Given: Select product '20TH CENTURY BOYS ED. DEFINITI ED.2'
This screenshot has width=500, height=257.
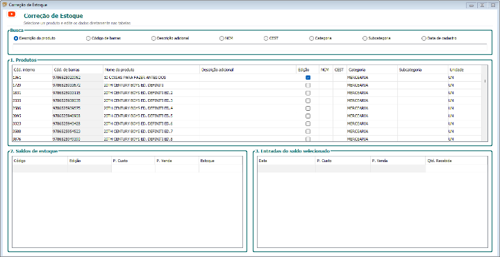Looking at the screenshot, I should click(151, 93).
